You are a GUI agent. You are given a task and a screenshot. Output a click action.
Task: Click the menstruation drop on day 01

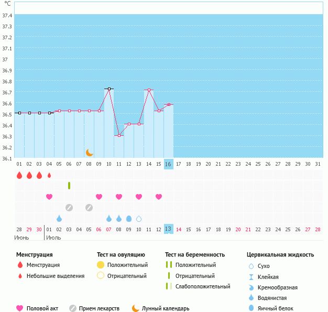pos(19,175)
